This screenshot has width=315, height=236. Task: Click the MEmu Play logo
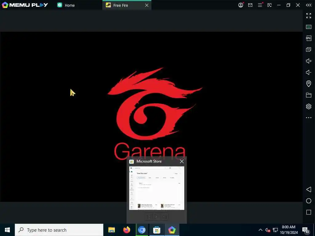[x=25, y=5]
